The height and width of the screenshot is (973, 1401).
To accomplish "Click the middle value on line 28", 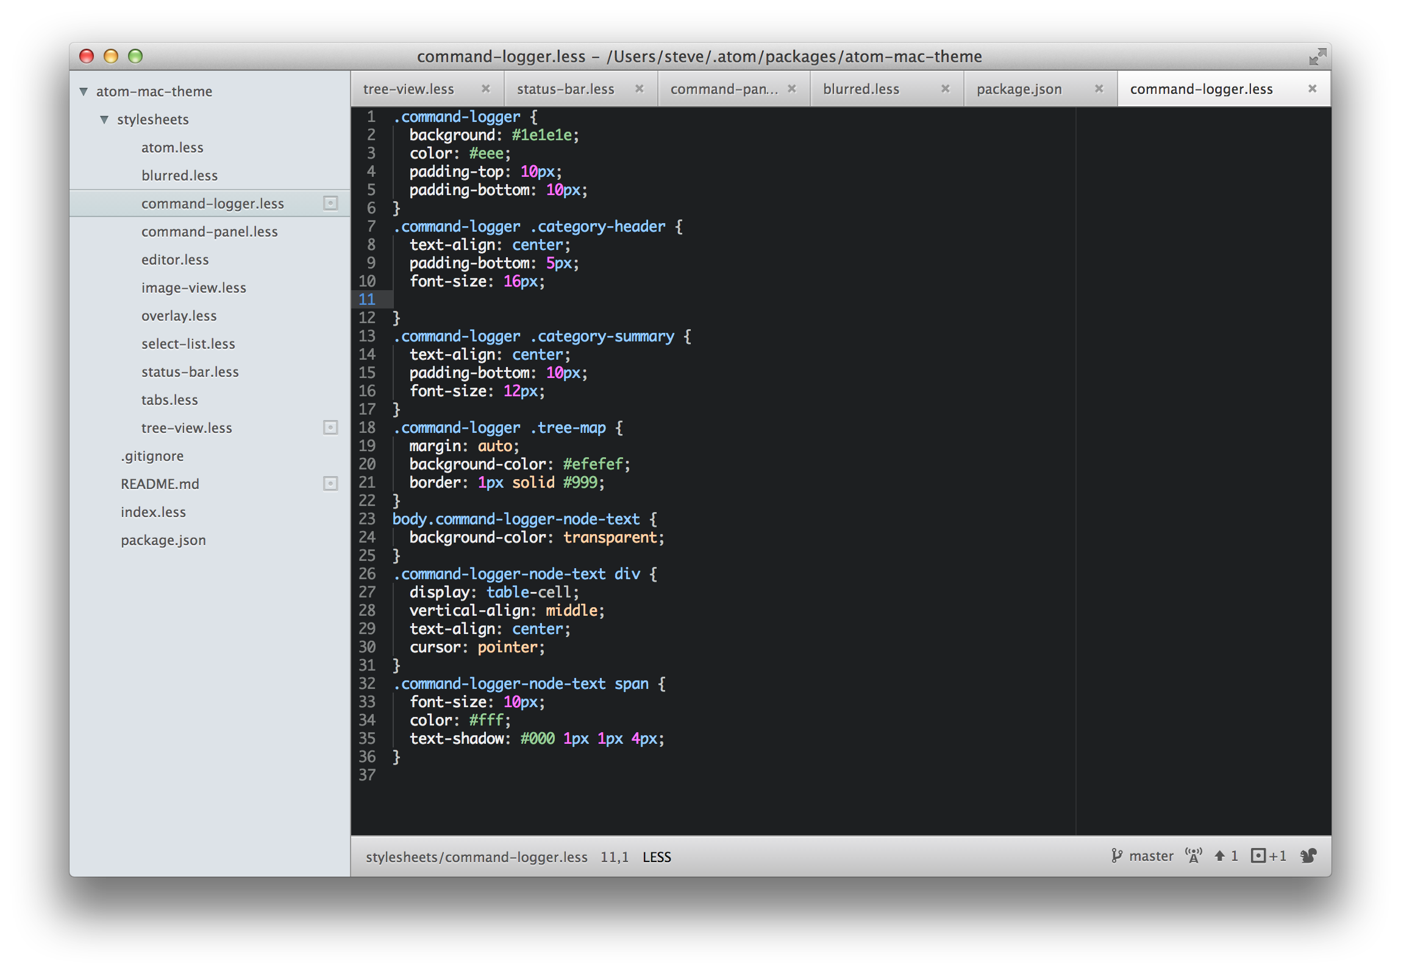I will click(x=571, y=610).
